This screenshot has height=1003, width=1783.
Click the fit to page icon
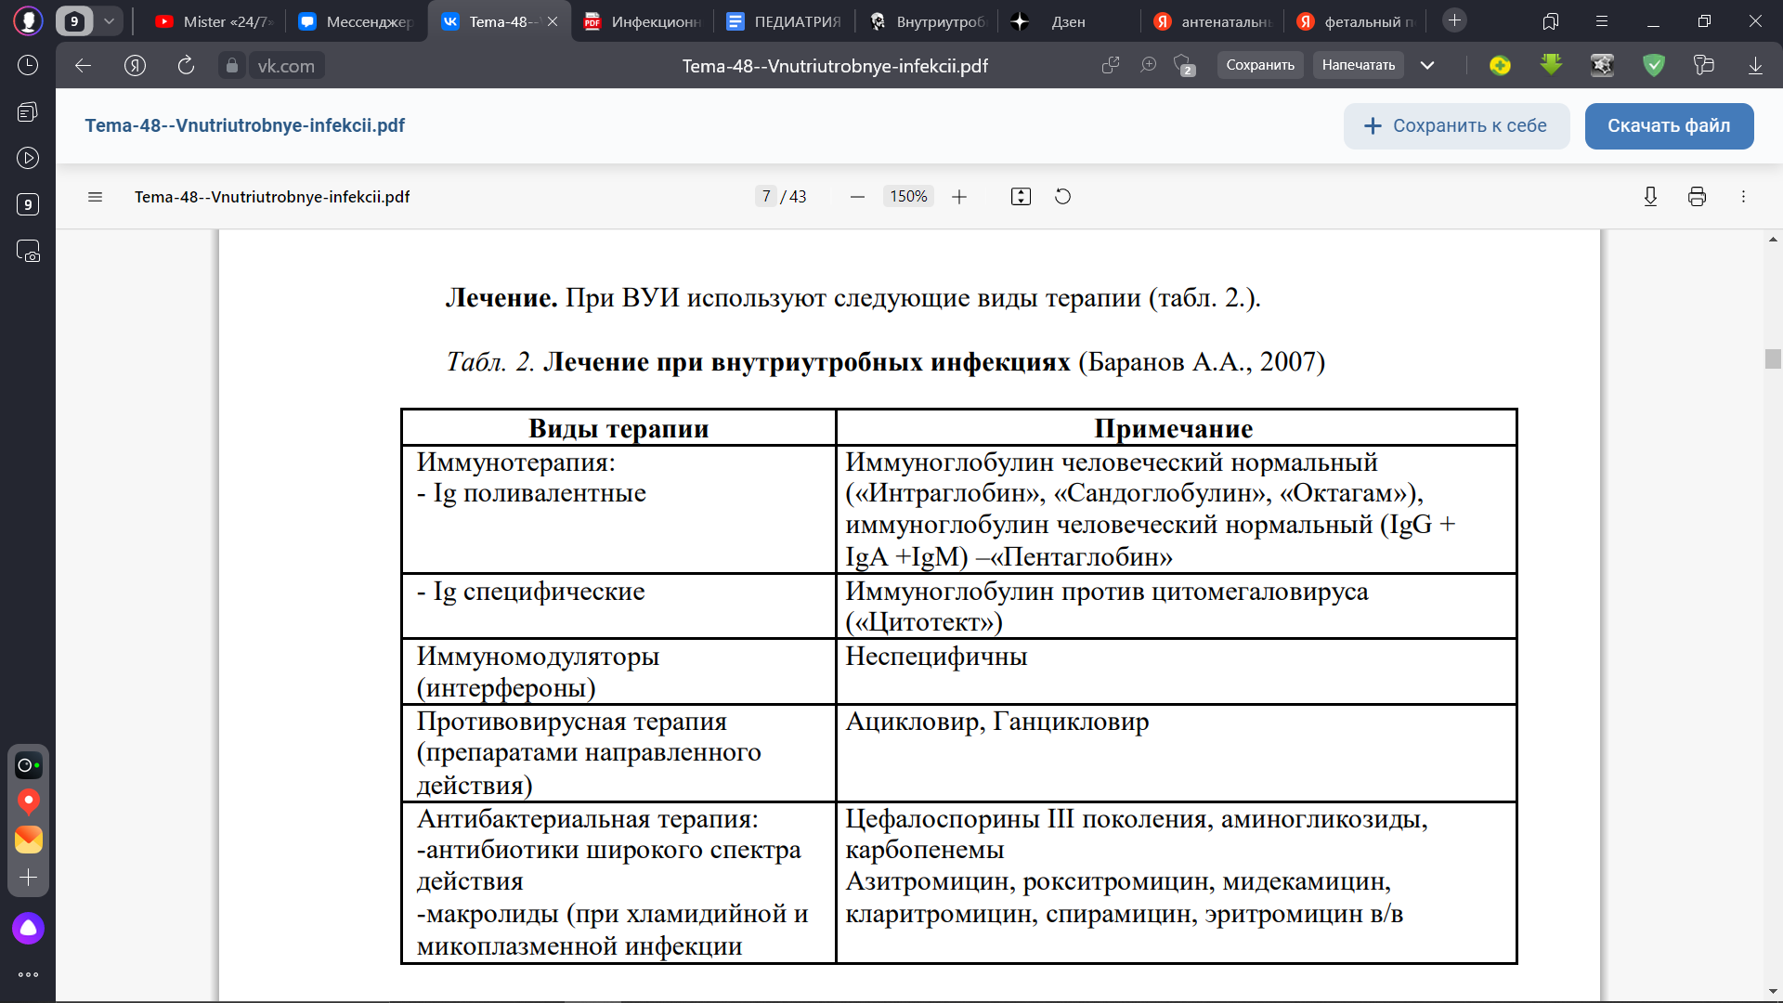coord(1021,197)
